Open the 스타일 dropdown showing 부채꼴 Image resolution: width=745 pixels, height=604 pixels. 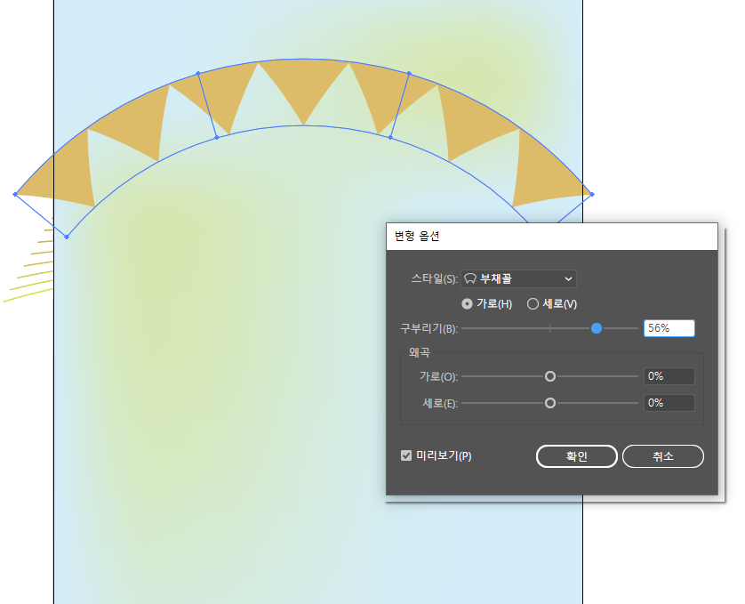518,278
